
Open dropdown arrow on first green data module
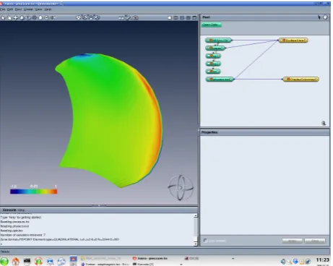pos(229,40)
